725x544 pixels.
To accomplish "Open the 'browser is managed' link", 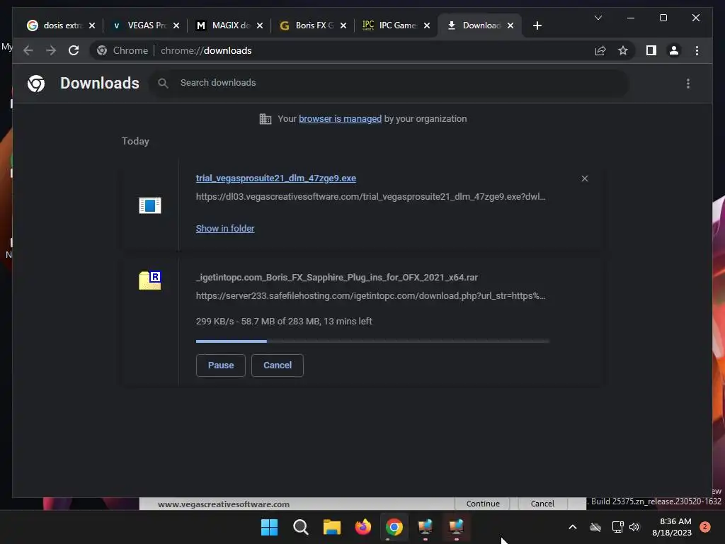I will click(340, 119).
